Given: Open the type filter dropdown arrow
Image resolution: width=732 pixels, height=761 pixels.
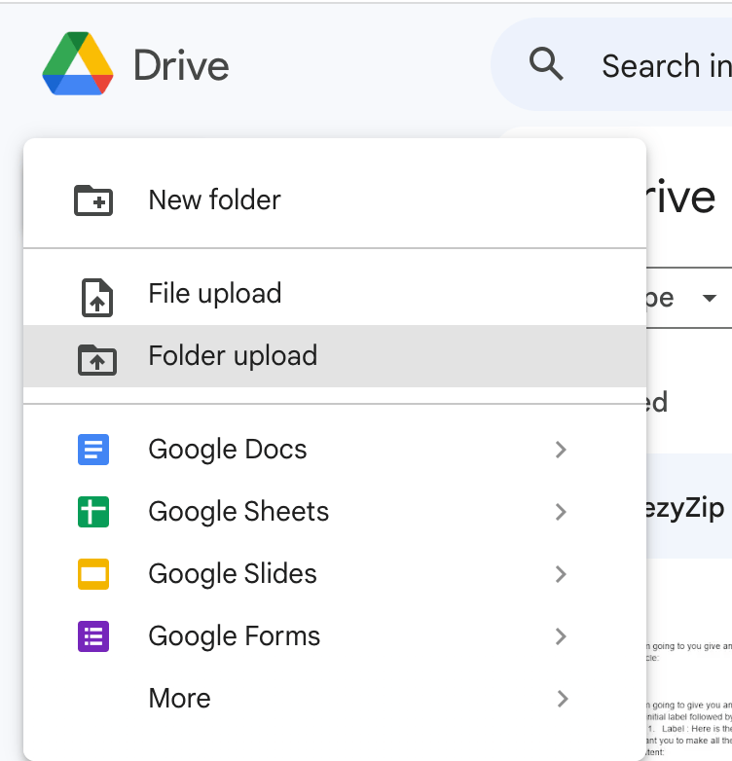Looking at the screenshot, I should pyautogui.click(x=710, y=298).
